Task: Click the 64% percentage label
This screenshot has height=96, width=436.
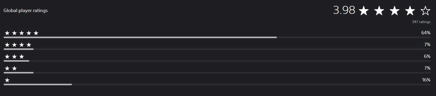Action: pos(426,33)
